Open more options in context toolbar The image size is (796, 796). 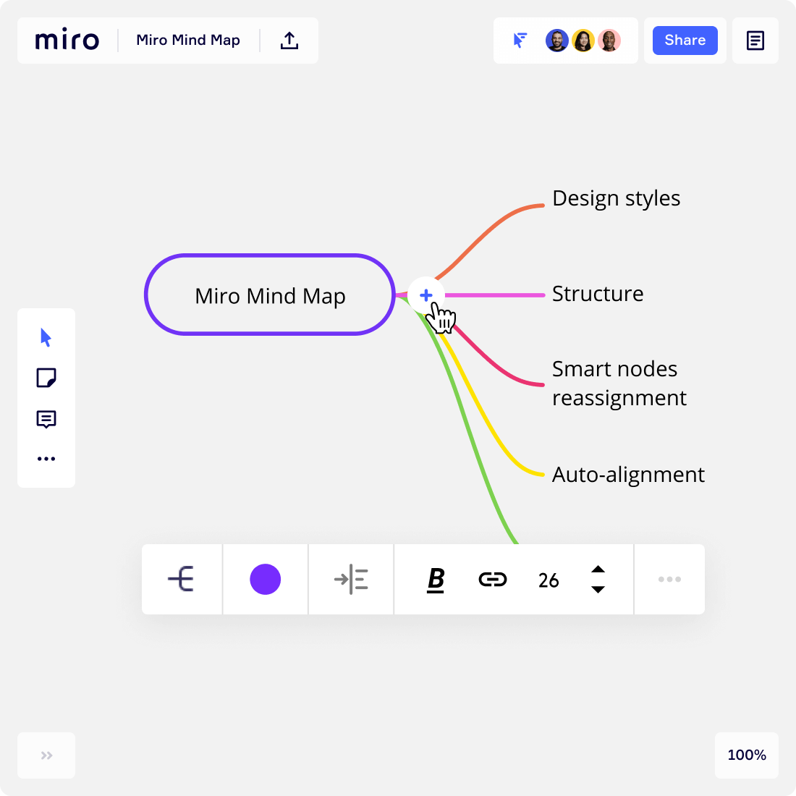tap(669, 579)
